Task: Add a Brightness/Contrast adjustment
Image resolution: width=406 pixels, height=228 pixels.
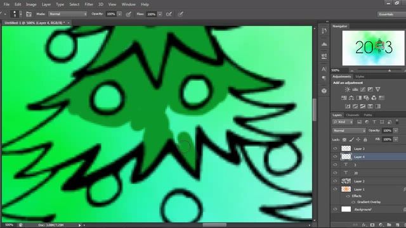Action: (348, 89)
